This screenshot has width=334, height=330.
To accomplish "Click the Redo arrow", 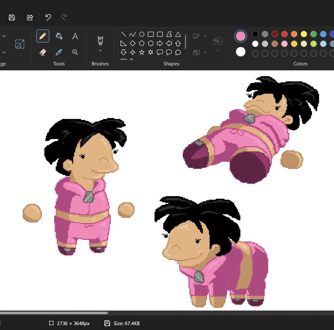I will [64, 17].
